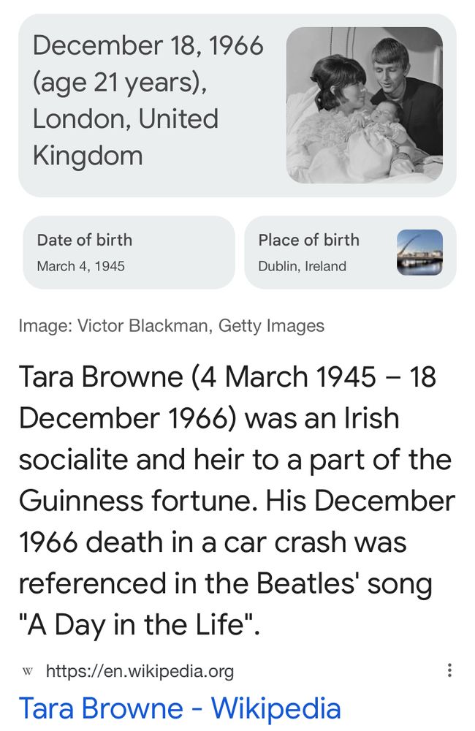Screen dimensions: 475x731
Task: Open the three-dot menu beside the Wikipedia result
Action: tap(449, 670)
